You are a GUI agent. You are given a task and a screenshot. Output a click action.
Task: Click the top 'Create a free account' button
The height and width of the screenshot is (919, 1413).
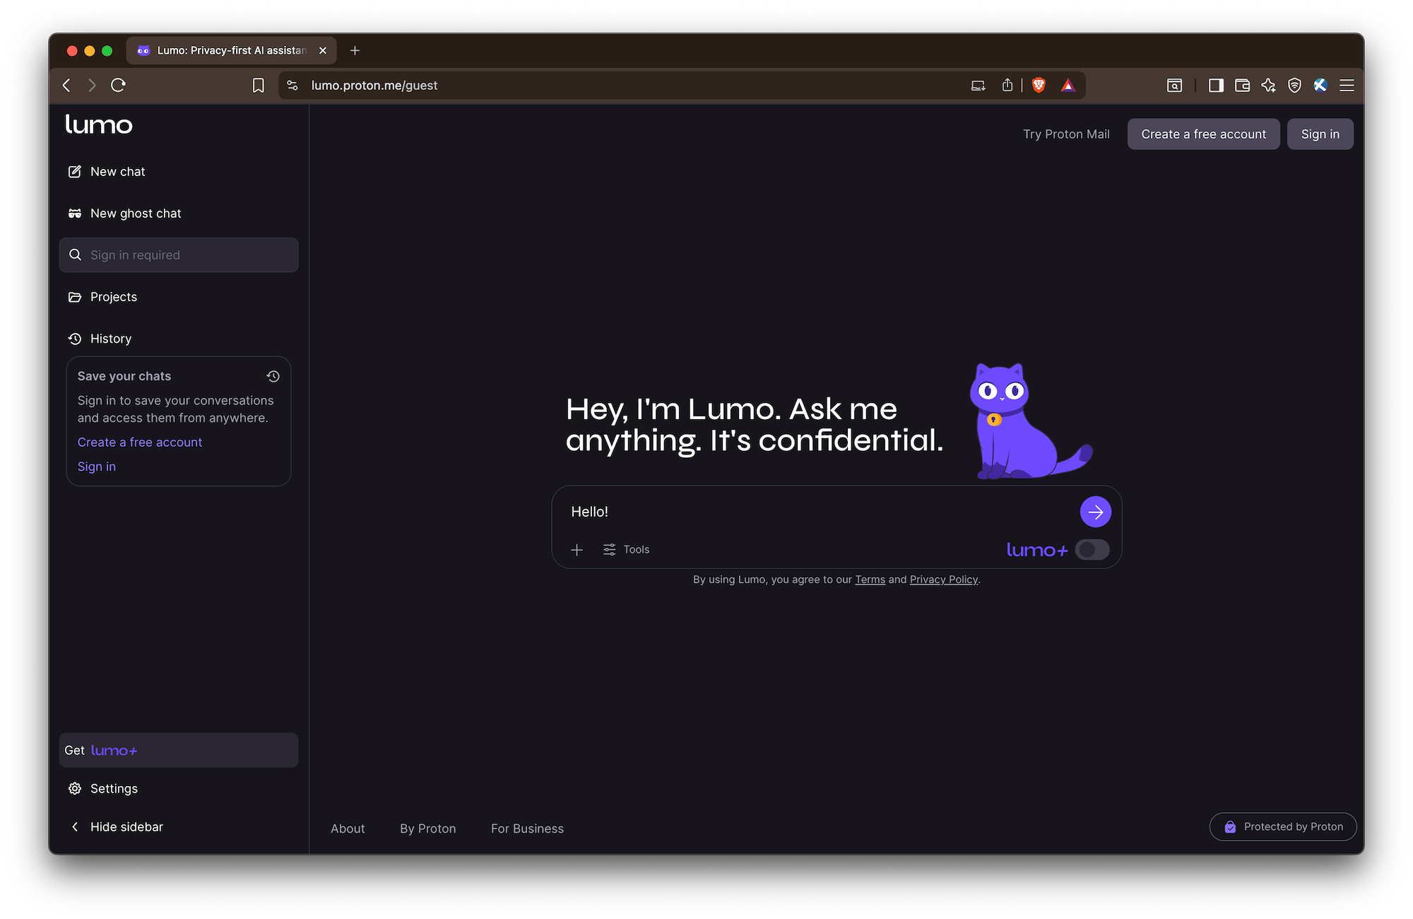pyautogui.click(x=1204, y=134)
